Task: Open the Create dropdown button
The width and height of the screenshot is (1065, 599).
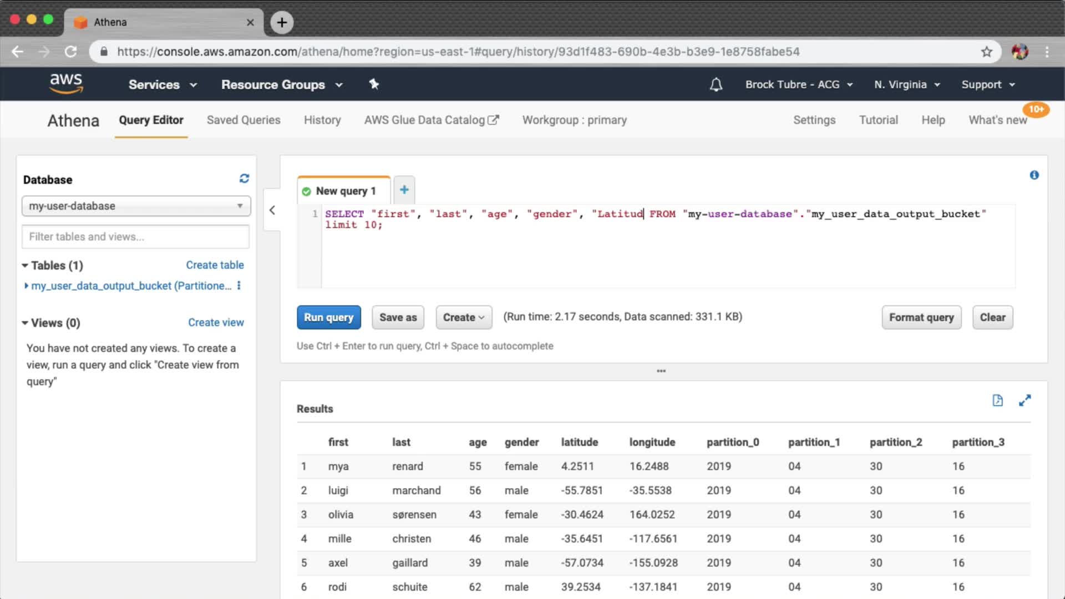Action: pos(464,317)
